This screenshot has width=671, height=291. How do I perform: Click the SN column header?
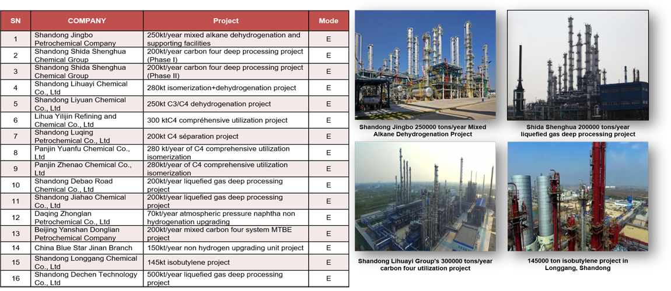[x=16, y=21]
